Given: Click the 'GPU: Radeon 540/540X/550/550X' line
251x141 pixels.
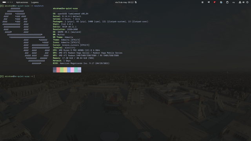Looking at the screenshot, I should click(86, 56).
